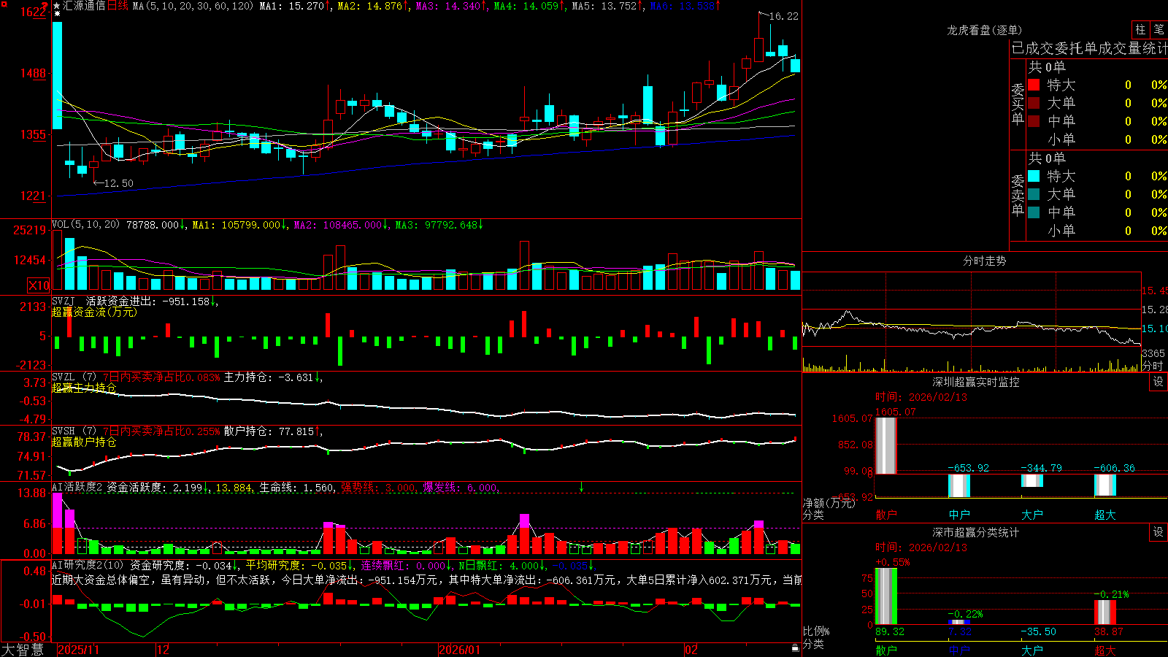Click the dark red 大单 buy-order swatch
Screen dimensions: 1168x657
1034,103
